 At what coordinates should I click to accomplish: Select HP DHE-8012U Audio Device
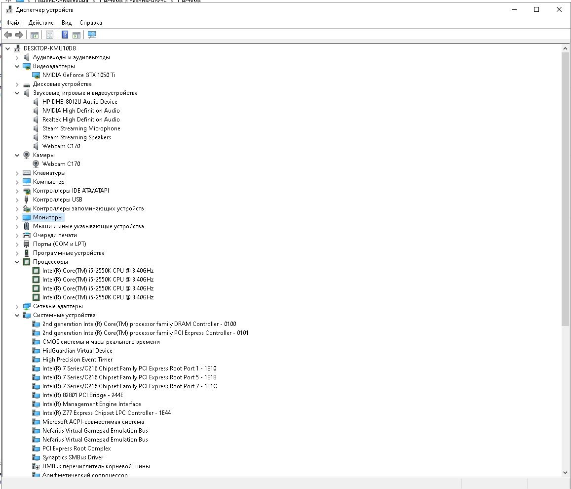pos(80,102)
